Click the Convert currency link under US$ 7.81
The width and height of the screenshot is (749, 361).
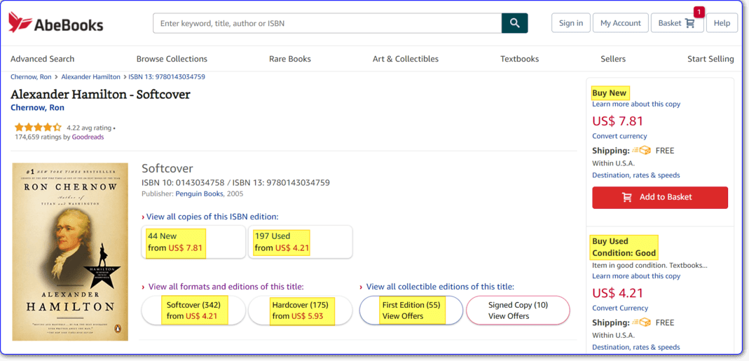click(619, 136)
